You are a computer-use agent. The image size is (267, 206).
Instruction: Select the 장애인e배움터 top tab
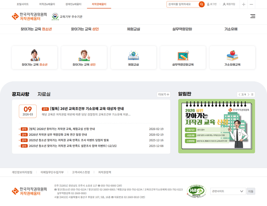point(73,4)
